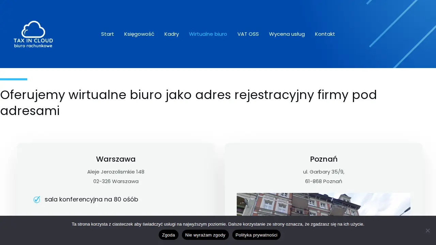Decline cookies via Nie wyrażam zgody
The image size is (436, 245).
click(x=205, y=235)
